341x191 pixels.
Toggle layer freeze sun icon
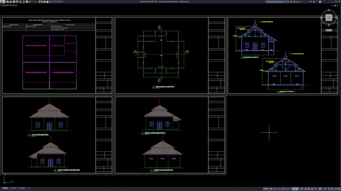coord(42,2)
